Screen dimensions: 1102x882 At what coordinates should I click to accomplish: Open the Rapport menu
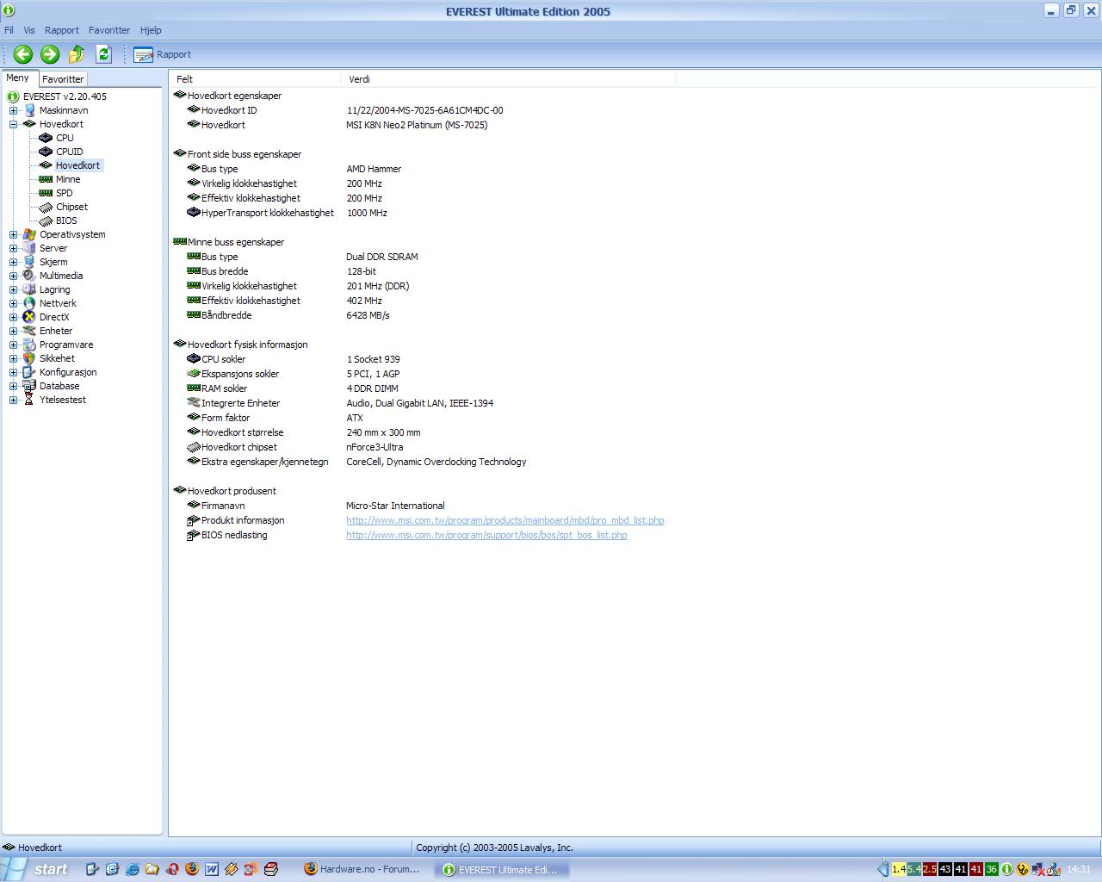point(62,30)
